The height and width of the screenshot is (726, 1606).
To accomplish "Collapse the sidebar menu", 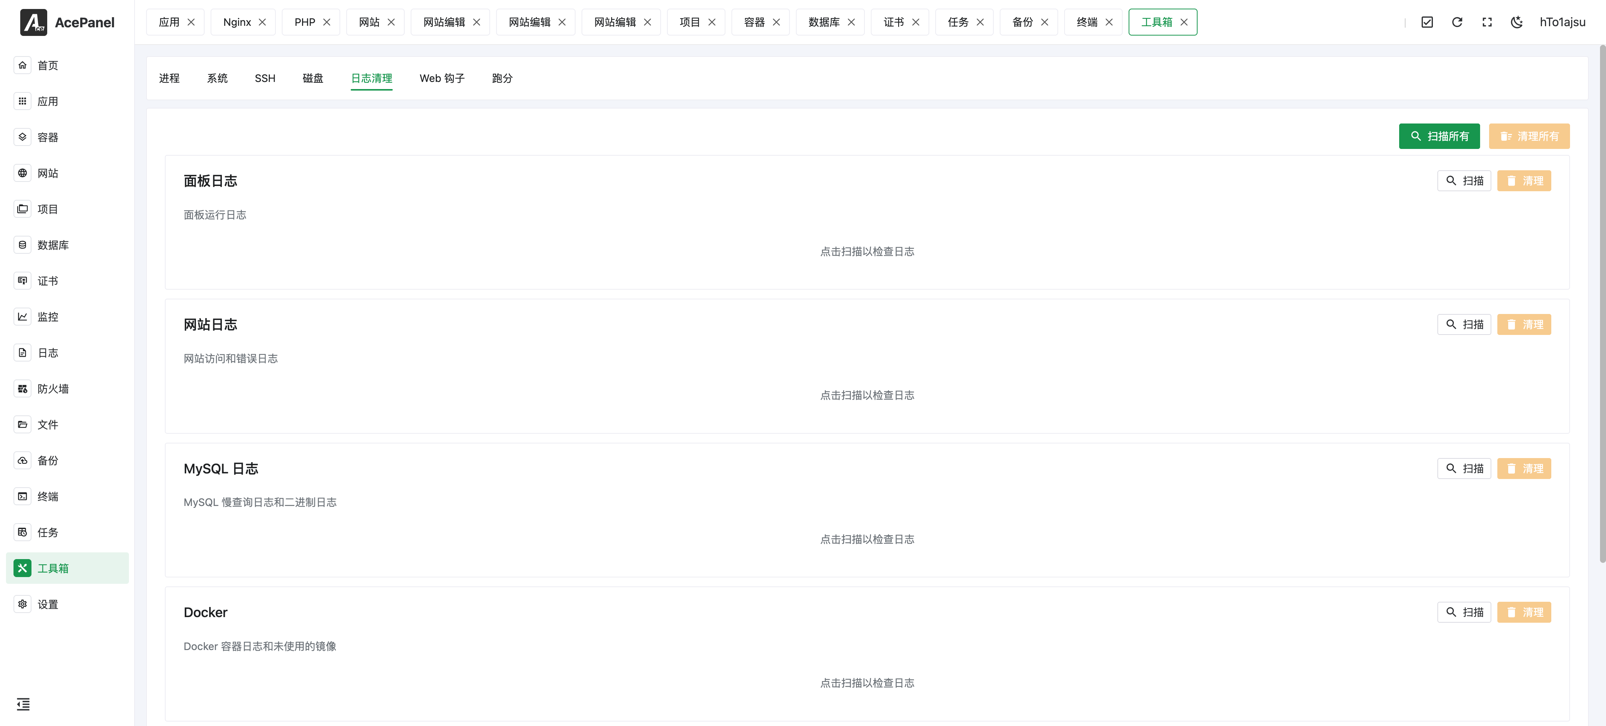I will pyautogui.click(x=23, y=704).
